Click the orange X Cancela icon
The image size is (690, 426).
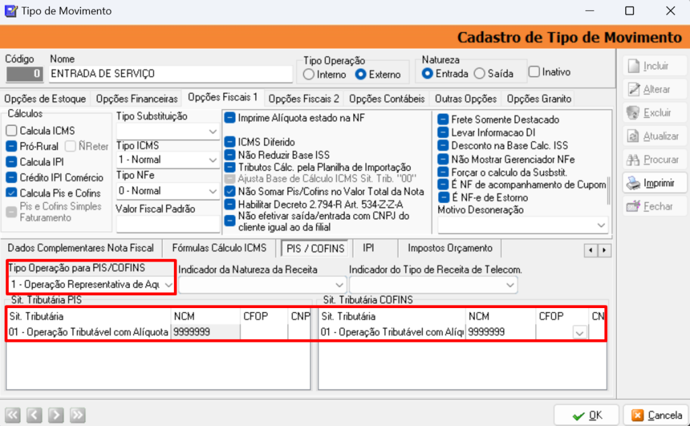[637, 415]
